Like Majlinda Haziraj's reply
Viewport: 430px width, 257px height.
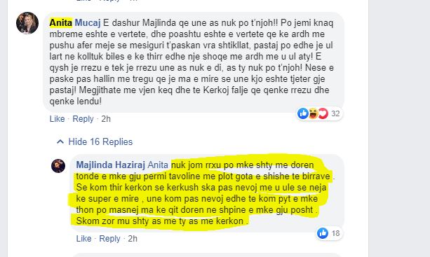[83, 238]
